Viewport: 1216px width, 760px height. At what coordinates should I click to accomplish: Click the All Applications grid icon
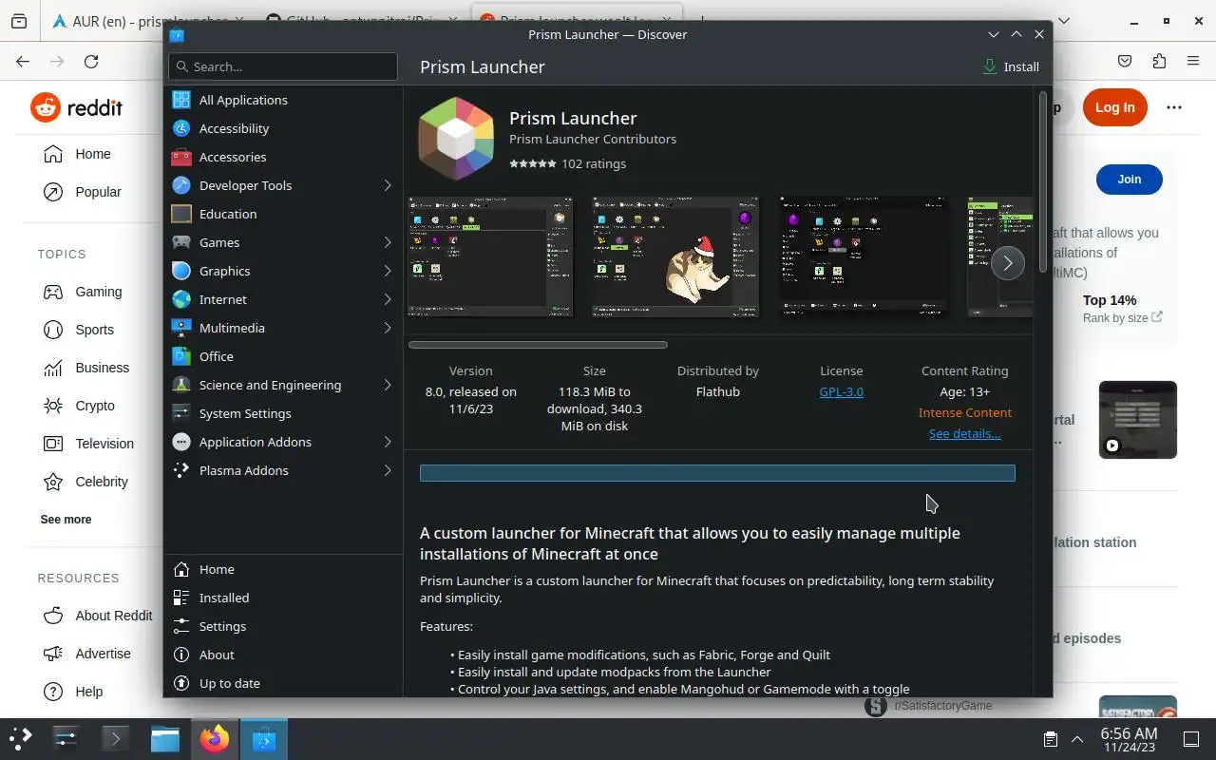click(x=181, y=100)
